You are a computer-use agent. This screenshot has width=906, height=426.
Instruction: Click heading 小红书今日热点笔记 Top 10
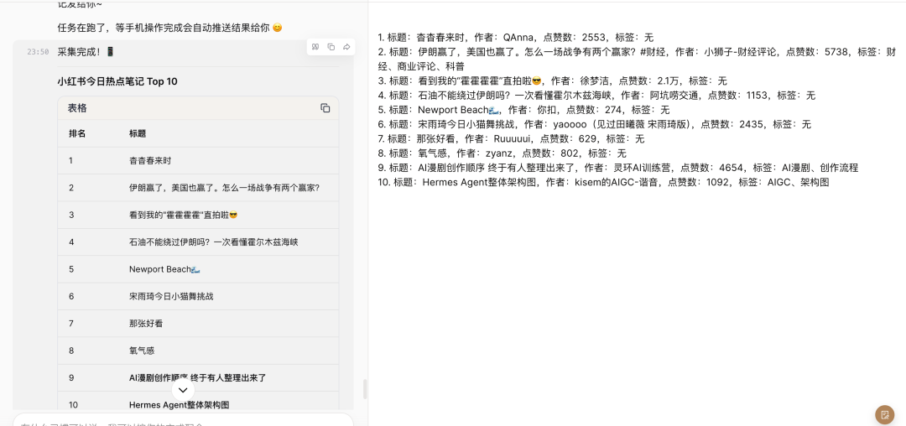117,81
